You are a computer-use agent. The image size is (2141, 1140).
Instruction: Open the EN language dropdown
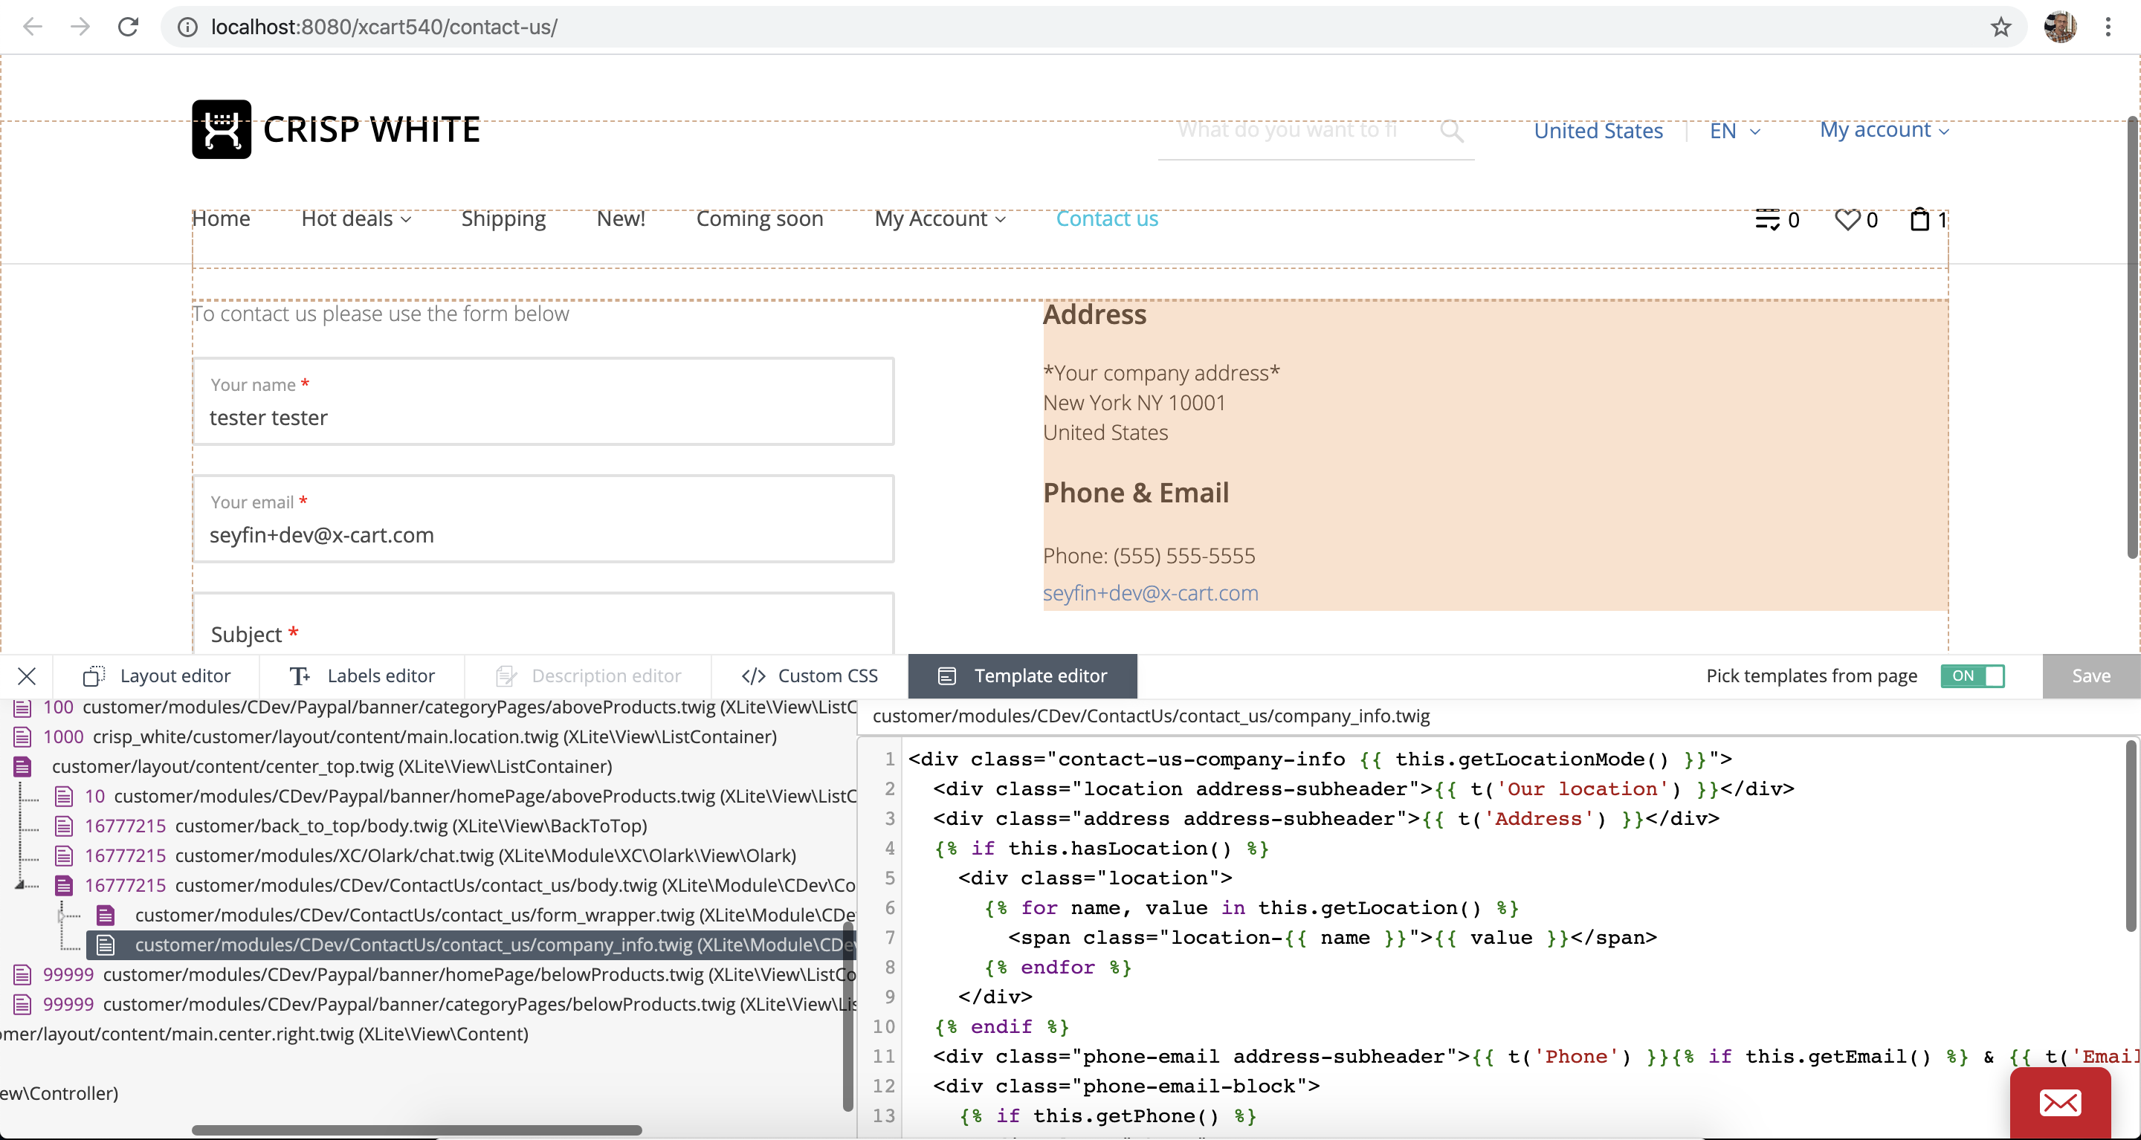click(1734, 132)
